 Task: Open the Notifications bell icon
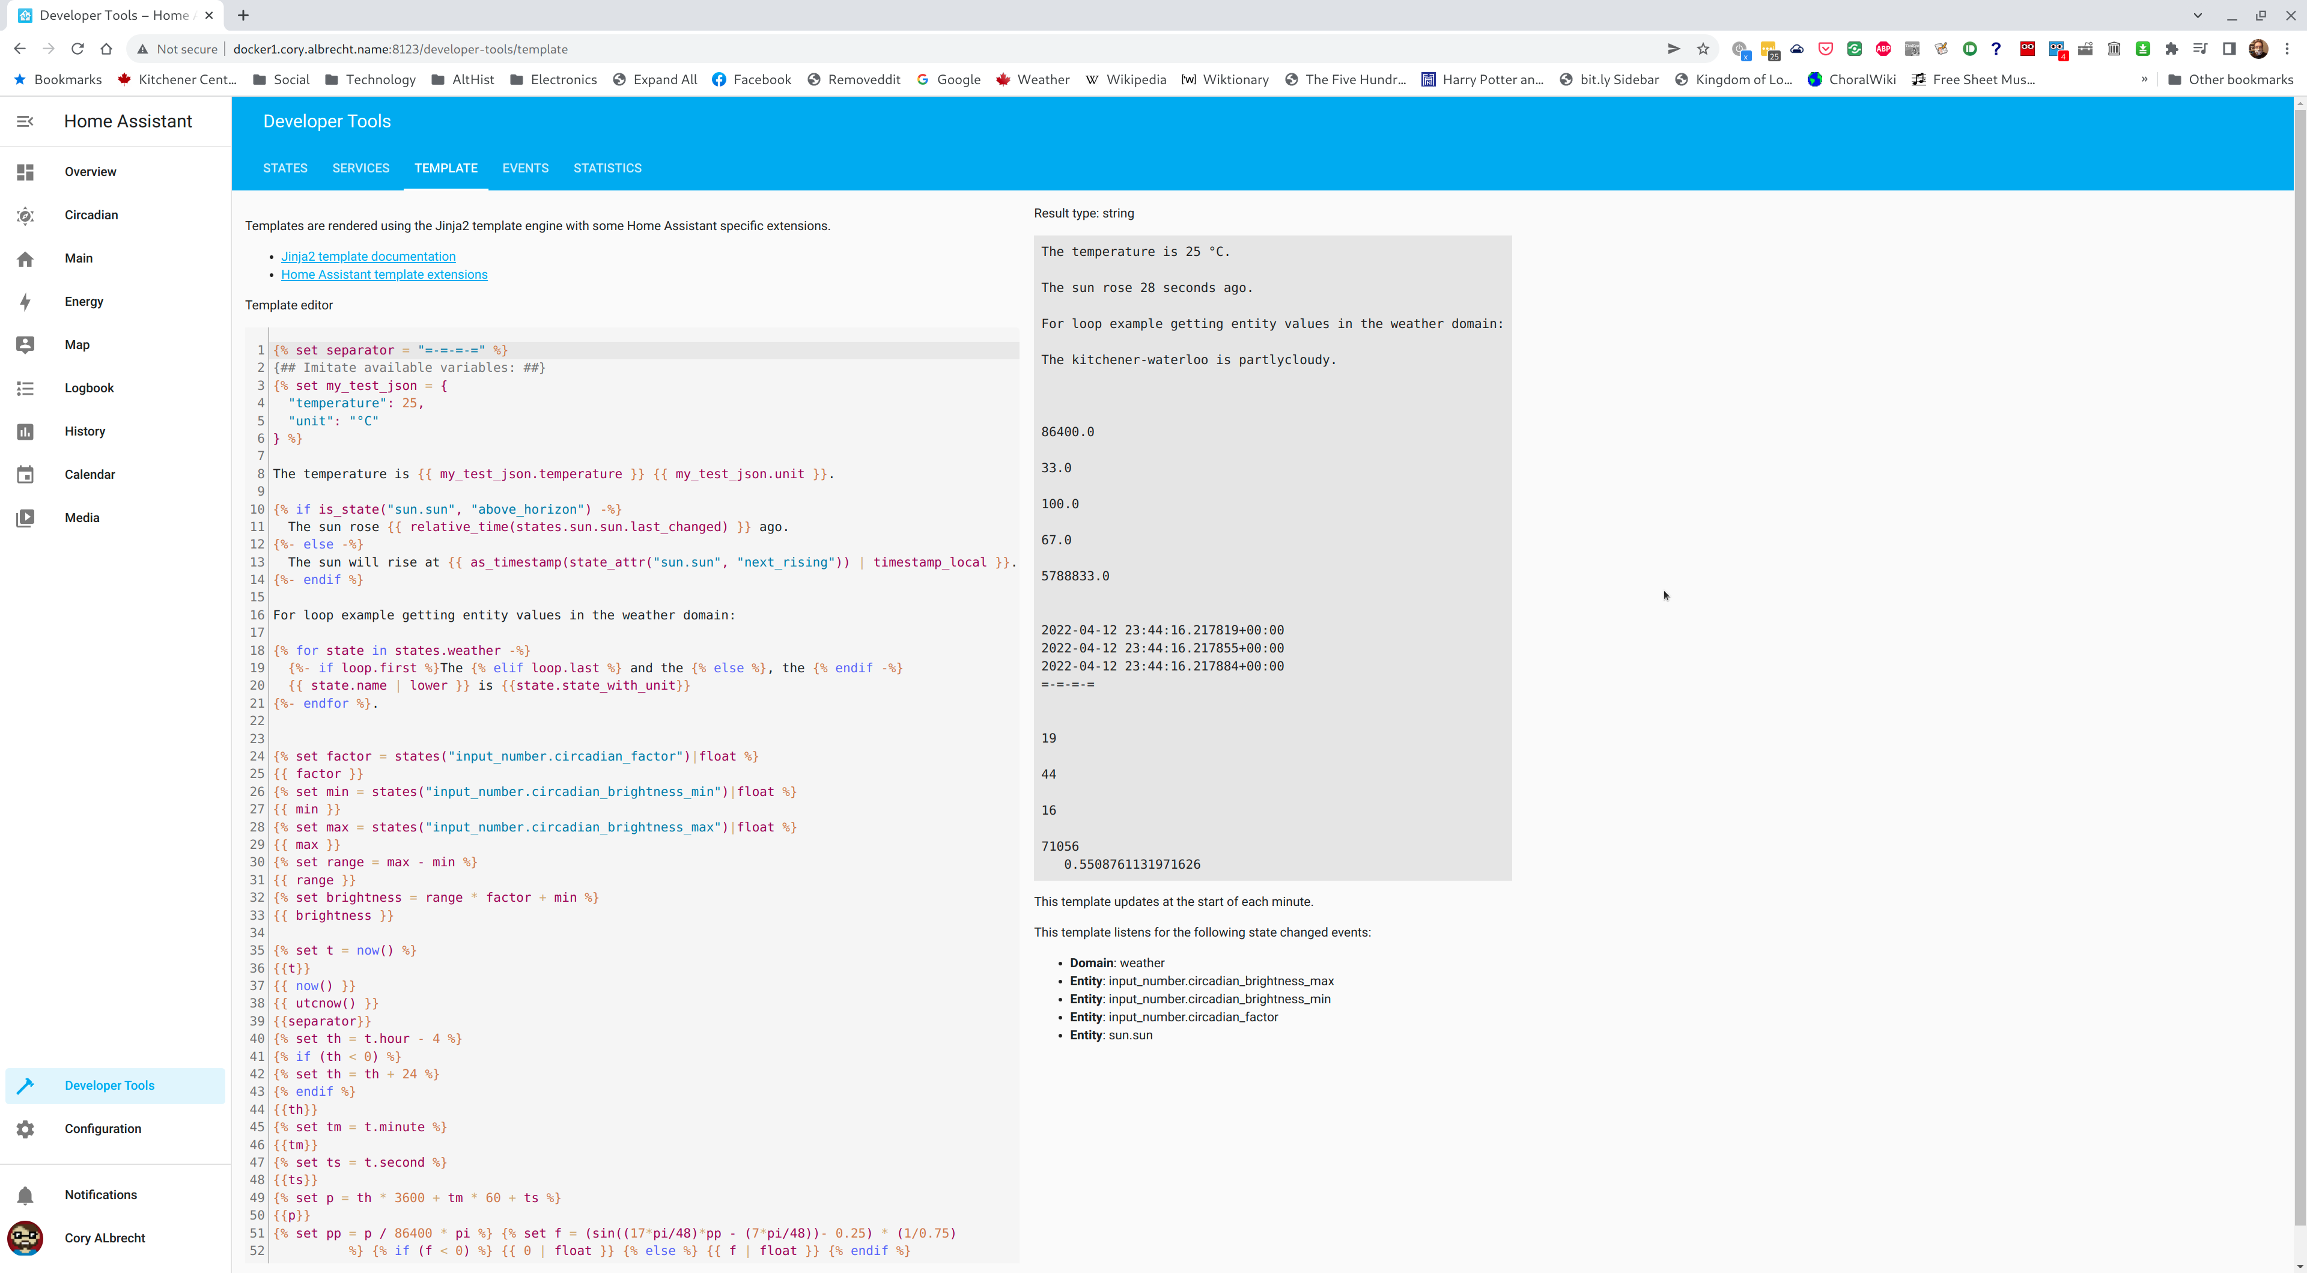[x=25, y=1195]
